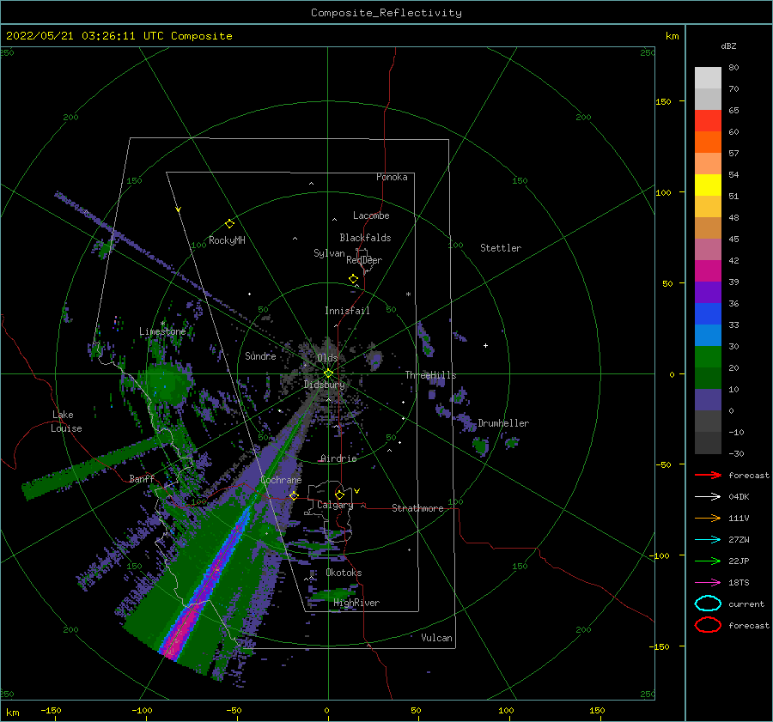This screenshot has height=722, width=773.
Task: Click the ThreeHills label
Action: point(430,375)
